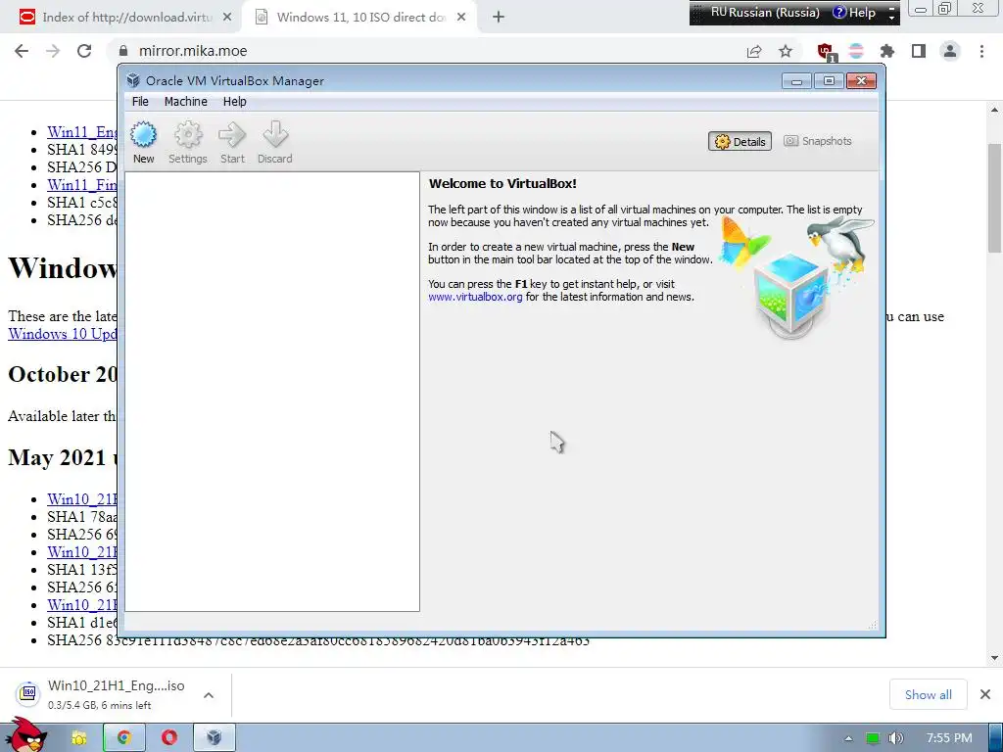Click scrollbar down arrow of the page
The height and width of the screenshot is (752, 1003).
(x=994, y=657)
